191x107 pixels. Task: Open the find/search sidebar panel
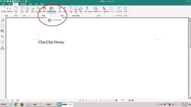pyautogui.click(x=2, y=26)
